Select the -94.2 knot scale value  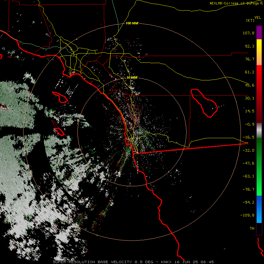pos(248,202)
